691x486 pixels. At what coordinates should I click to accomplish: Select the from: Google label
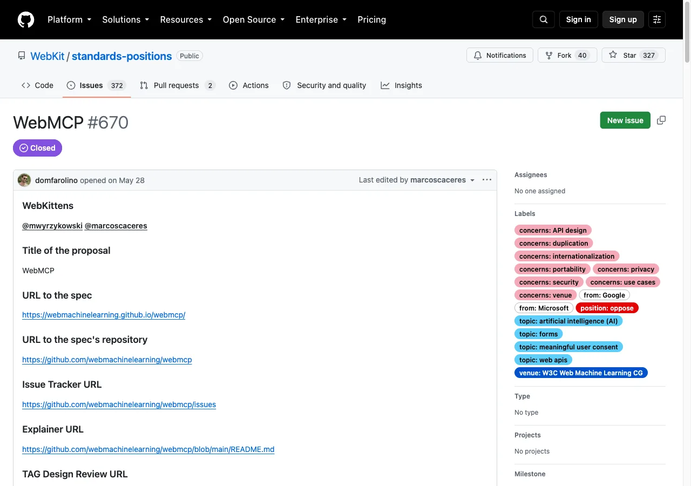click(x=604, y=295)
